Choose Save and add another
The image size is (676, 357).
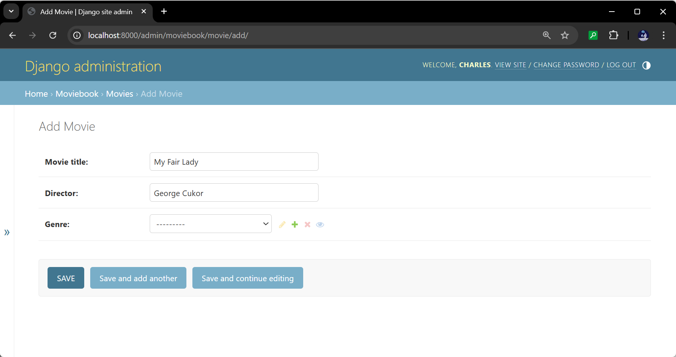(x=138, y=278)
